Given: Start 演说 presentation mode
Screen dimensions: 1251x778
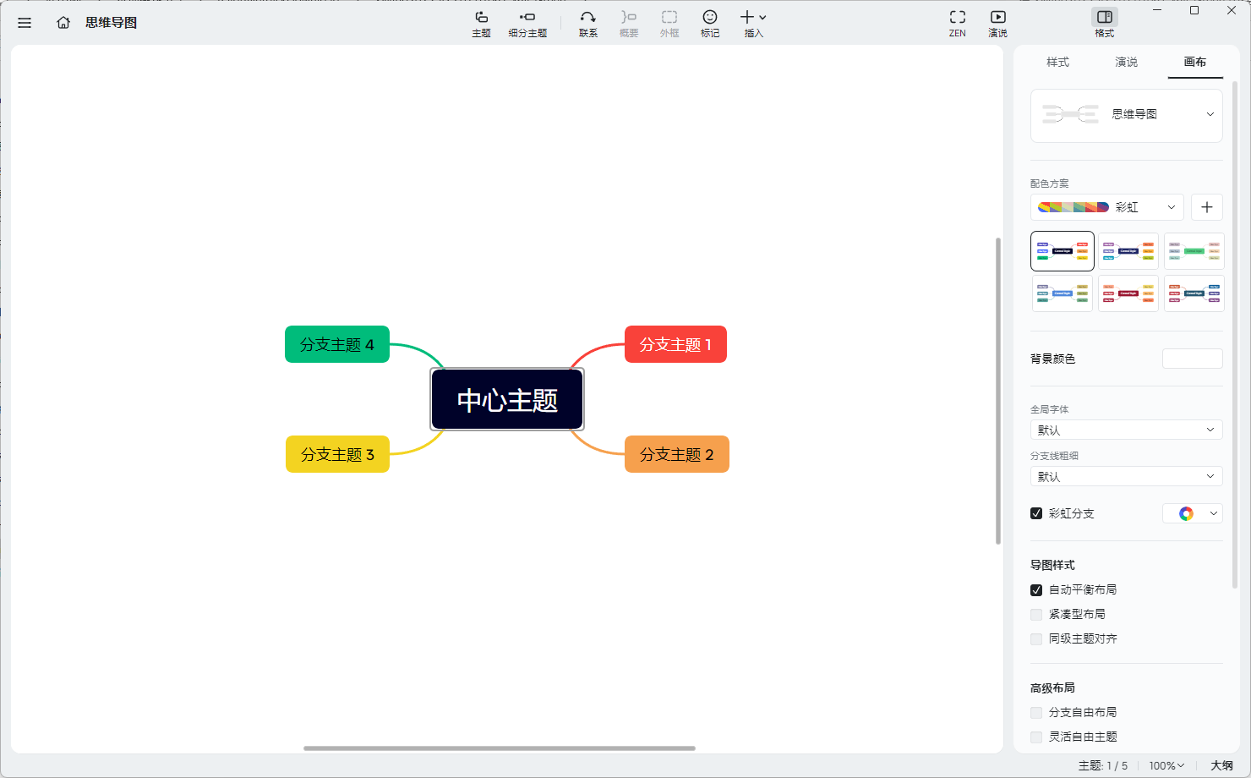Looking at the screenshot, I should click(997, 22).
